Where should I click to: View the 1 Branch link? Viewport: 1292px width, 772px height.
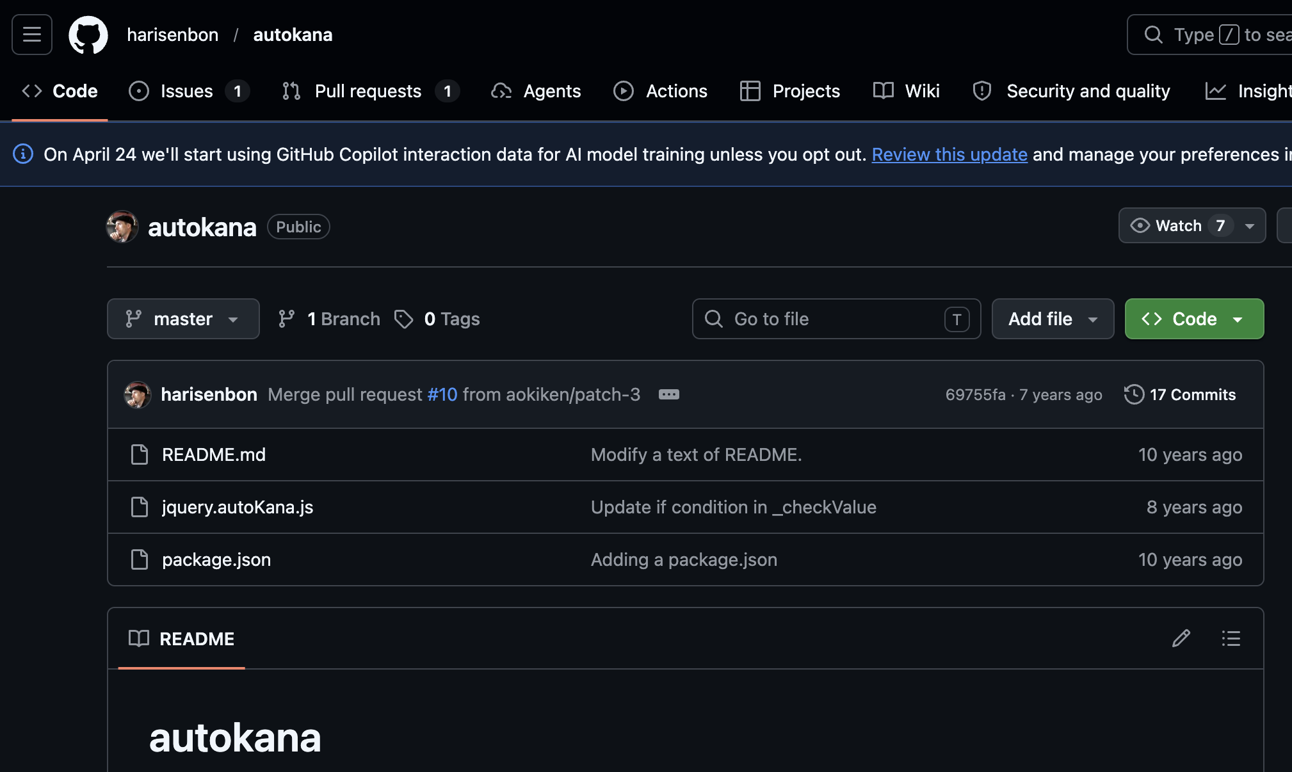(329, 319)
